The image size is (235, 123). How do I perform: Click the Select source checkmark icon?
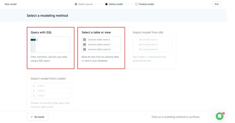tap(76, 4)
